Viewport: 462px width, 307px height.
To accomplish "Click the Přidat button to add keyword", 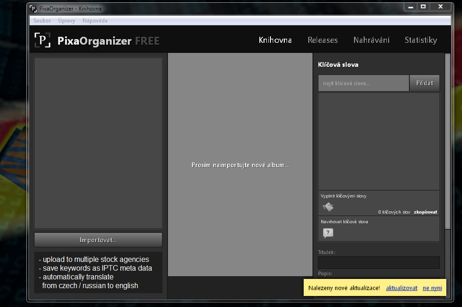I will [425, 83].
